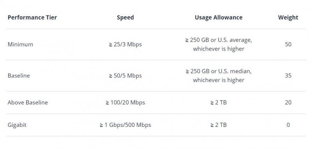
Task: Click ≥ 2 TB in Gigabit row
Action: 218,125
